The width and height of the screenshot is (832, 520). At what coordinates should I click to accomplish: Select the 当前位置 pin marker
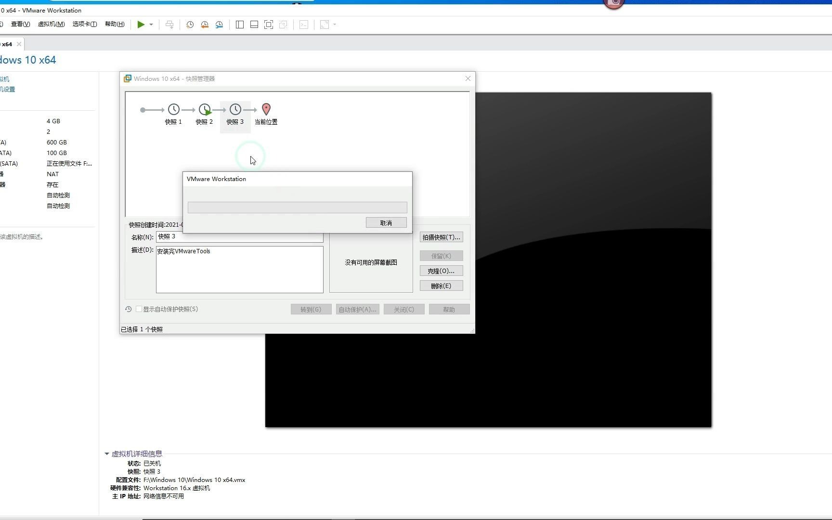coord(266,109)
